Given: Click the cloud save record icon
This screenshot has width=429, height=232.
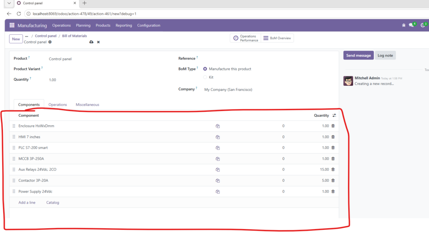Looking at the screenshot, I should click(x=91, y=42).
